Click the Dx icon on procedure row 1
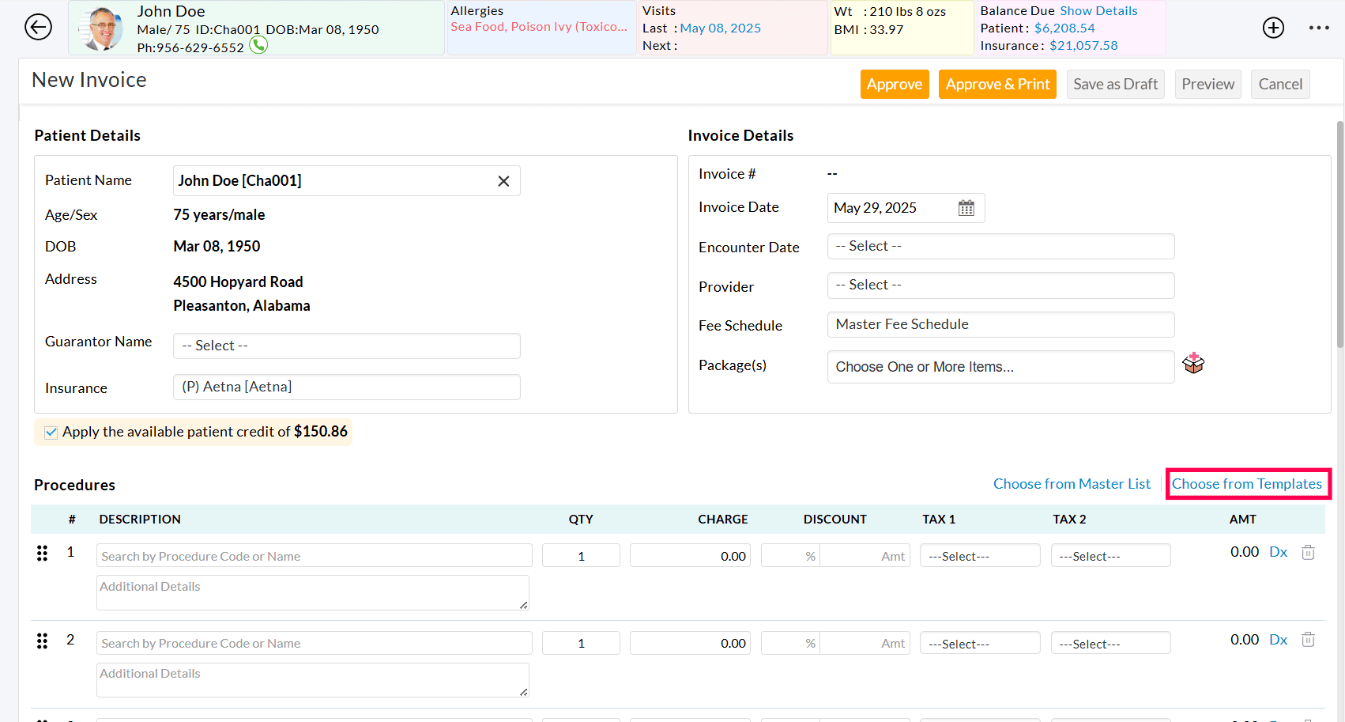This screenshot has width=1345, height=722. [1278, 551]
